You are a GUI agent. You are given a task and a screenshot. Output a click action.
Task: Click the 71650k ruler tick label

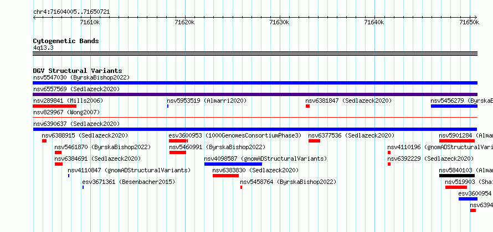coord(469,22)
